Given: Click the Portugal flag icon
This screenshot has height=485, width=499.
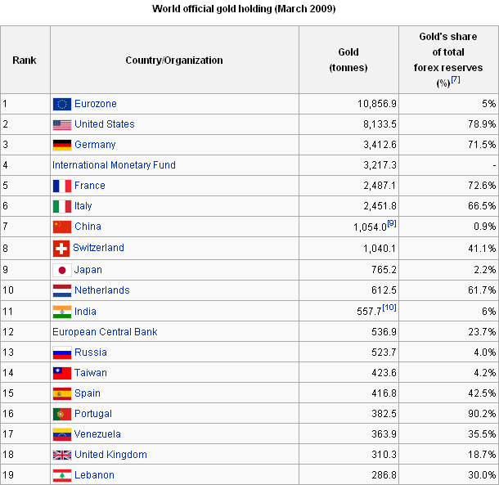Looking at the screenshot, I should click(x=62, y=414).
